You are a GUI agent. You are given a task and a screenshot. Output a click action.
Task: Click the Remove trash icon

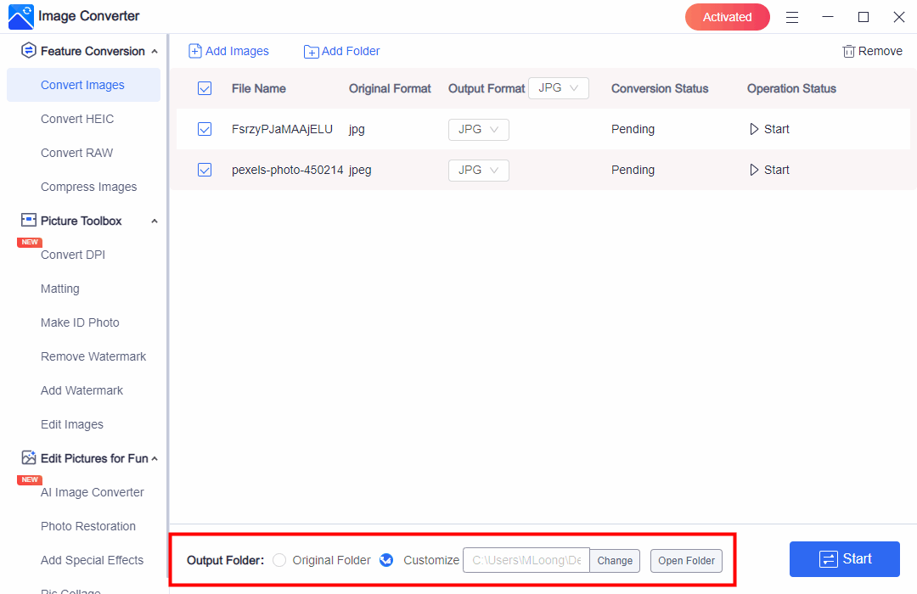click(x=848, y=52)
